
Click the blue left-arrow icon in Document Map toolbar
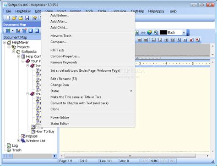(31, 31)
